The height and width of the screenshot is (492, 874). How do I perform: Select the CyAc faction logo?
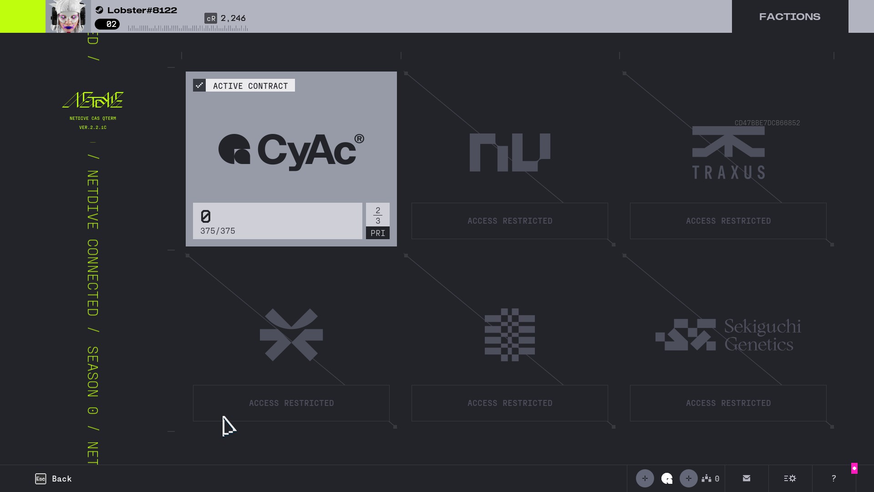pyautogui.click(x=291, y=152)
